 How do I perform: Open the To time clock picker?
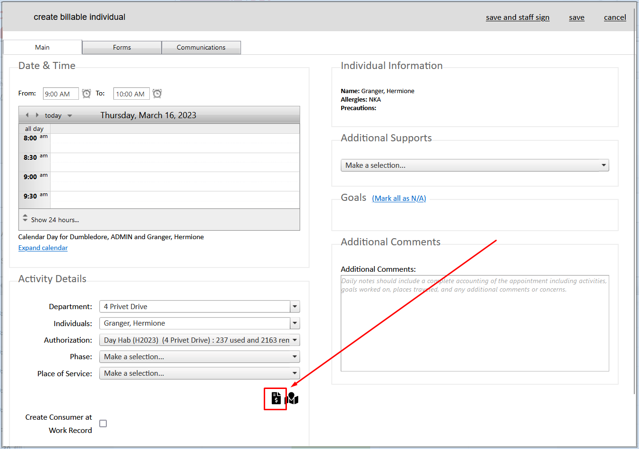(157, 94)
